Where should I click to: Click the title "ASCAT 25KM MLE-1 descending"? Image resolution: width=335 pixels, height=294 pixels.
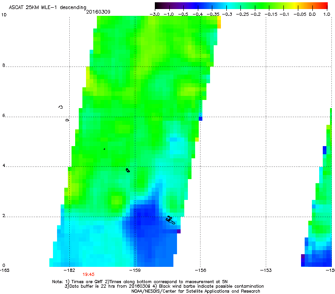tap(48, 8)
